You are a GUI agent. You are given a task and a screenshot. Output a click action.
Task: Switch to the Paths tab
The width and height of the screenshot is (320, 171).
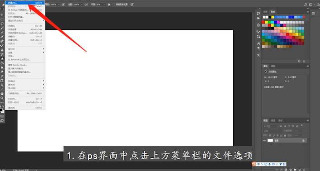pos(280,120)
